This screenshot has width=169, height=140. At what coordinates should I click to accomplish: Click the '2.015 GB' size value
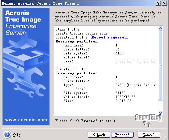(123, 101)
